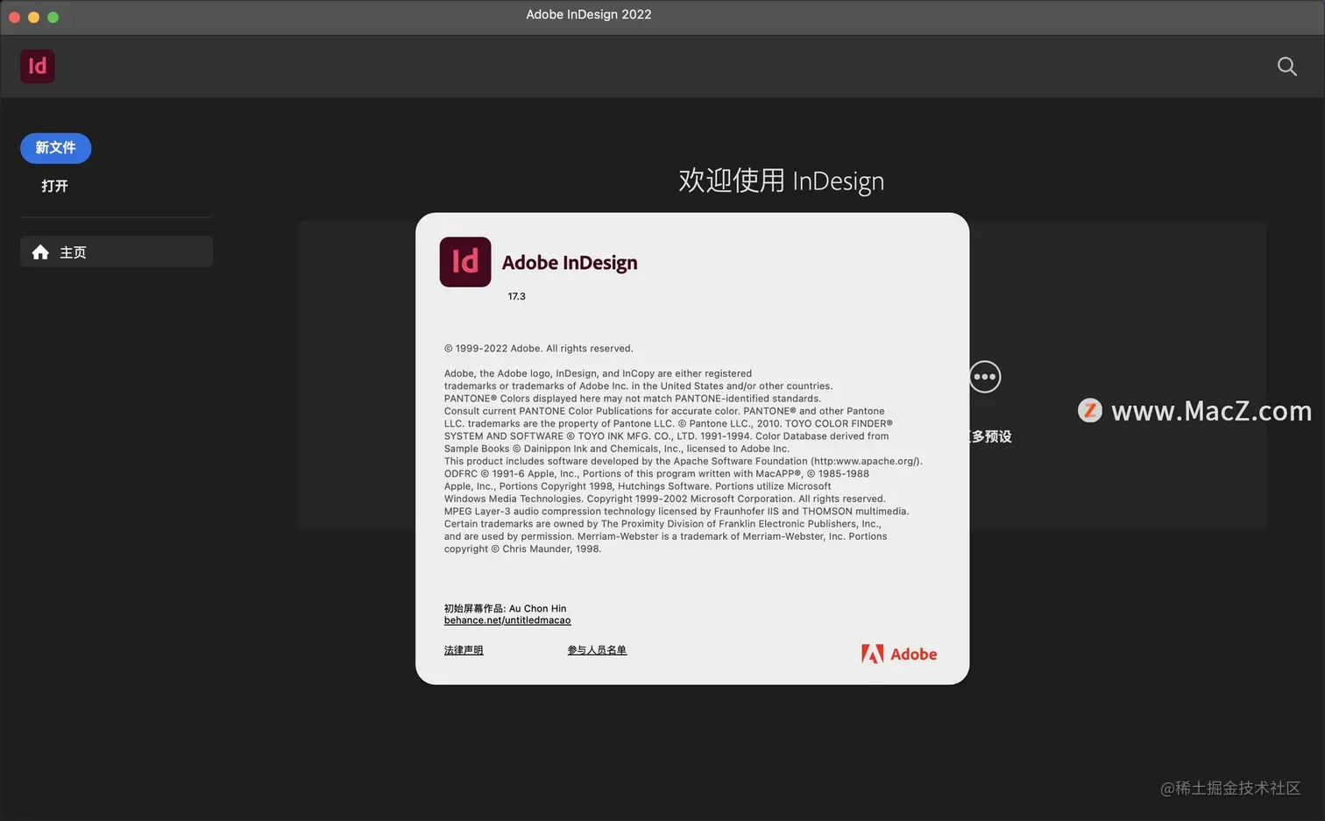Click the Adobe InDesign 2022 window title

click(x=589, y=15)
